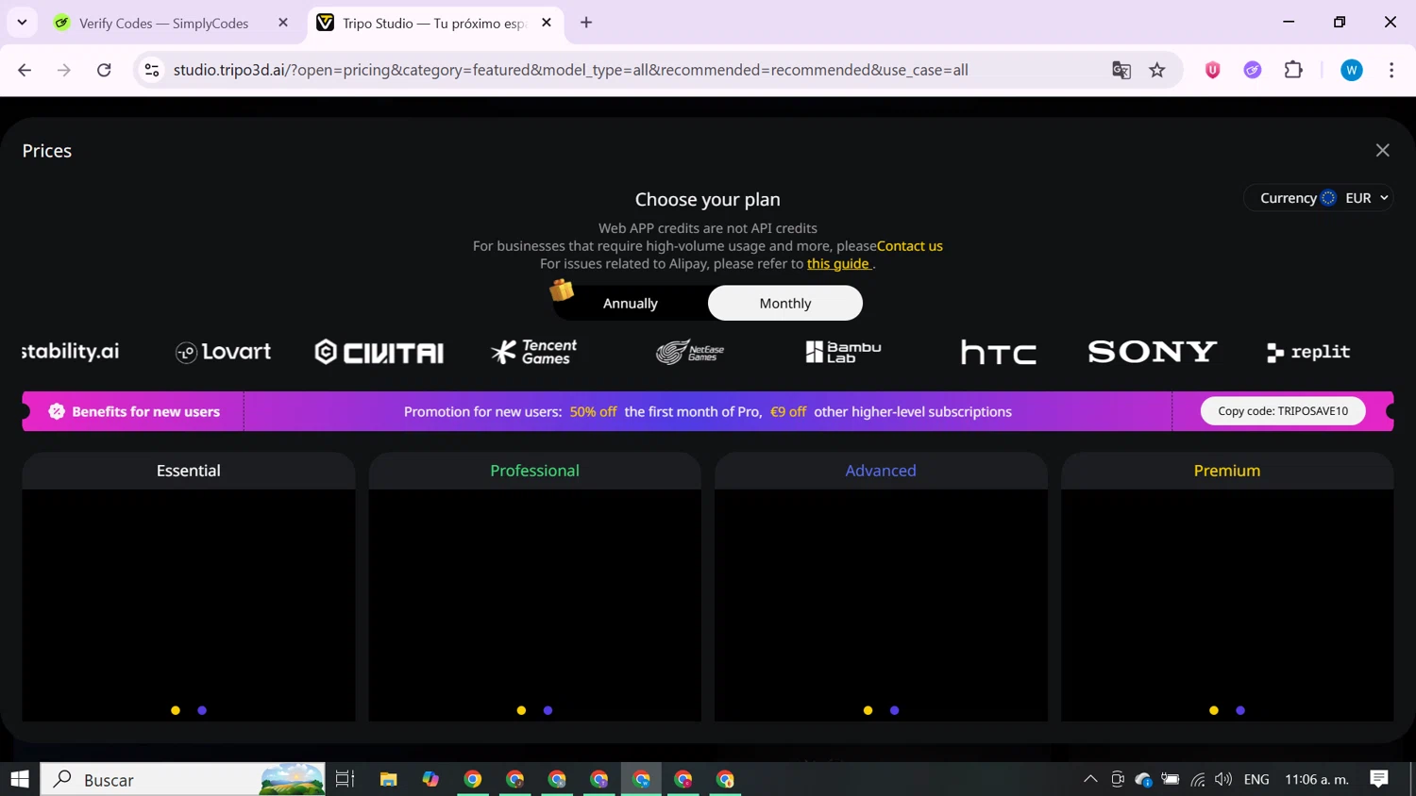Select the Advanced plan header
The image size is (1416, 796).
pyautogui.click(x=881, y=471)
